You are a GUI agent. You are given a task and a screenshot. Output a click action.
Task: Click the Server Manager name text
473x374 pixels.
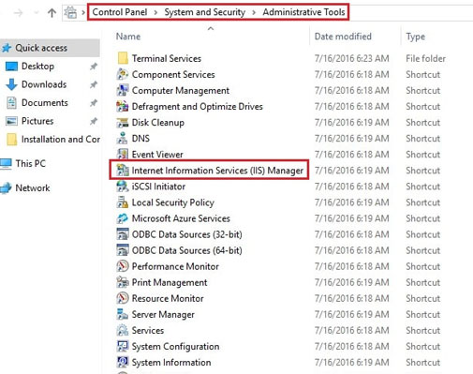tap(163, 315)
